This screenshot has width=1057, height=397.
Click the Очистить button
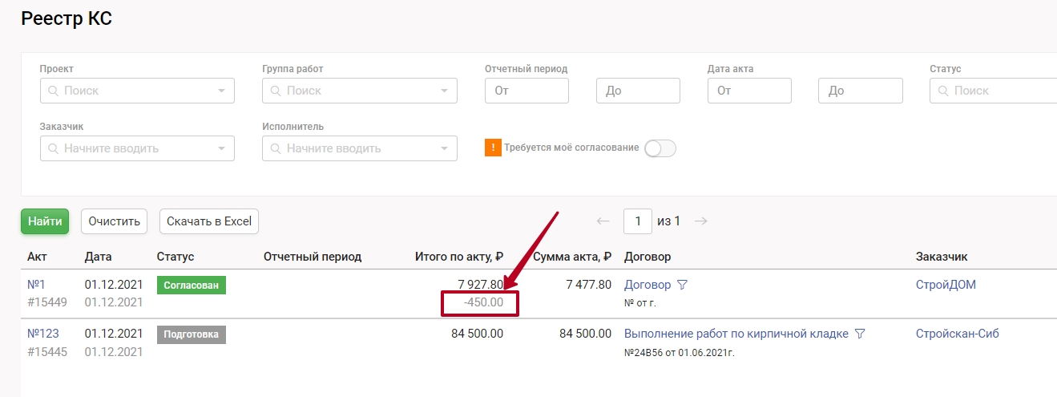pos(114,221)
